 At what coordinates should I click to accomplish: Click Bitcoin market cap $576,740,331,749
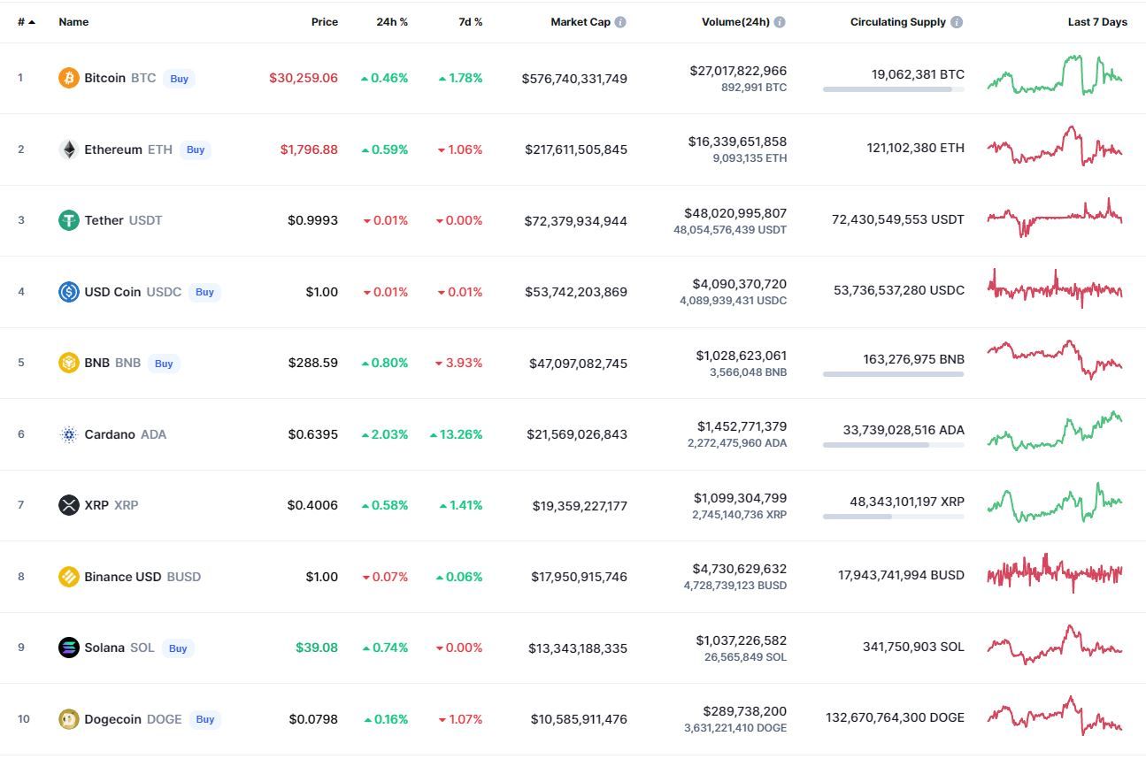tap(574, 79)
